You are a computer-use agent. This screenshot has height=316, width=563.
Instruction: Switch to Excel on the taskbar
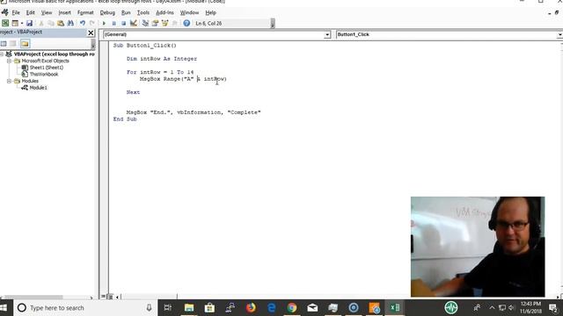coord(395,308)
